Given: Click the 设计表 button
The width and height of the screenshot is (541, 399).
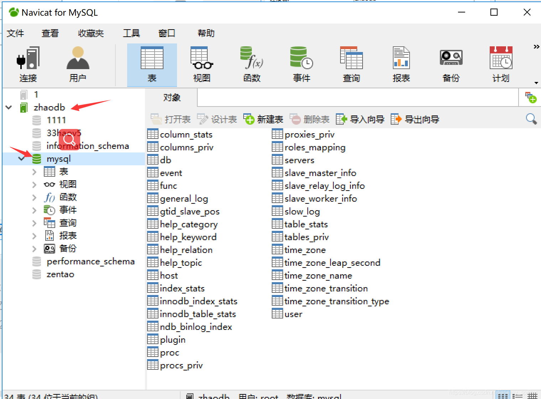Looking at the screenshot, I should click(x=217, y=119).
